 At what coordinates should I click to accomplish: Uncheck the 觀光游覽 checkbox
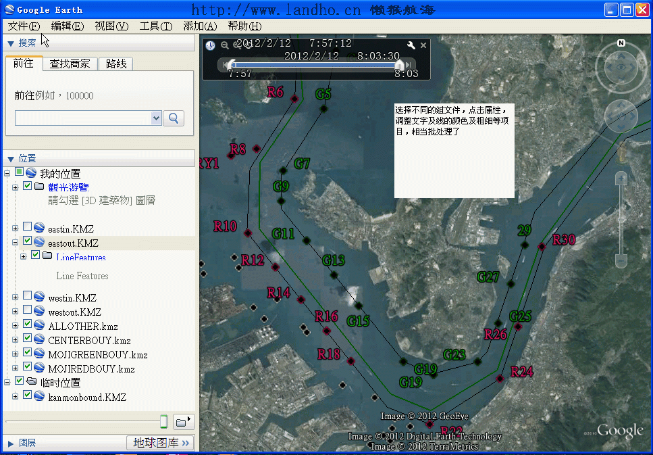pos(28,186)
